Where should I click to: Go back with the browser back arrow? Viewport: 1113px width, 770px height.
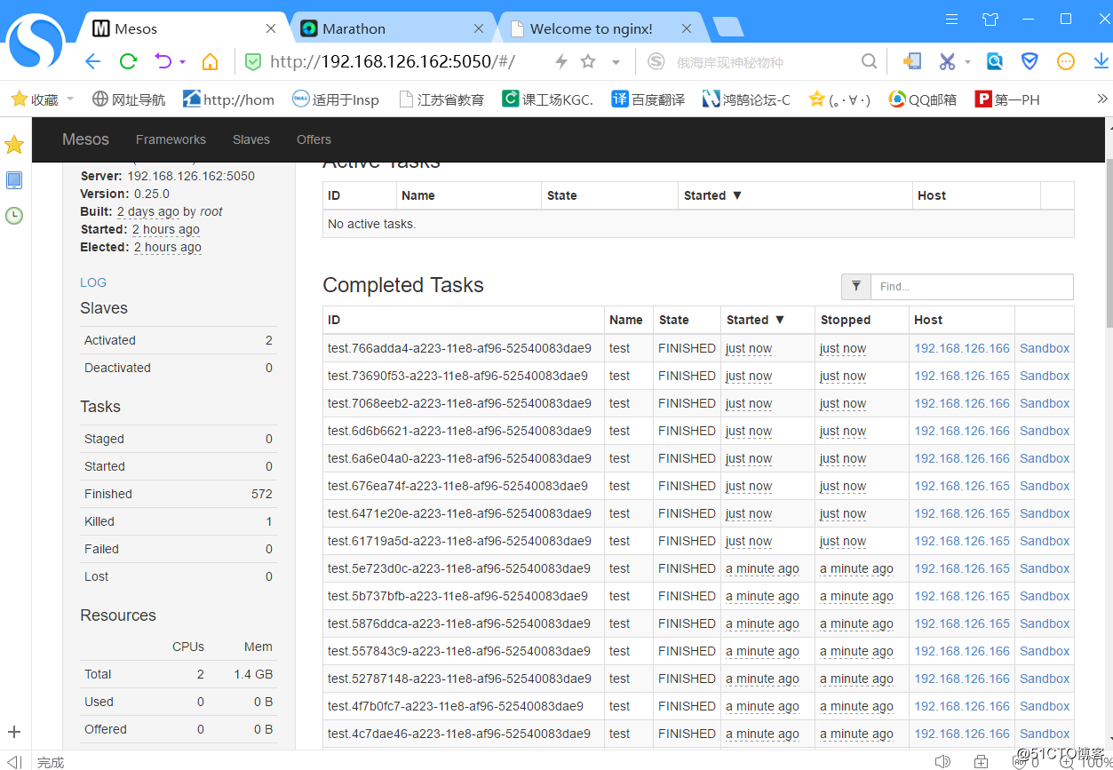click(x=93, y=61)
